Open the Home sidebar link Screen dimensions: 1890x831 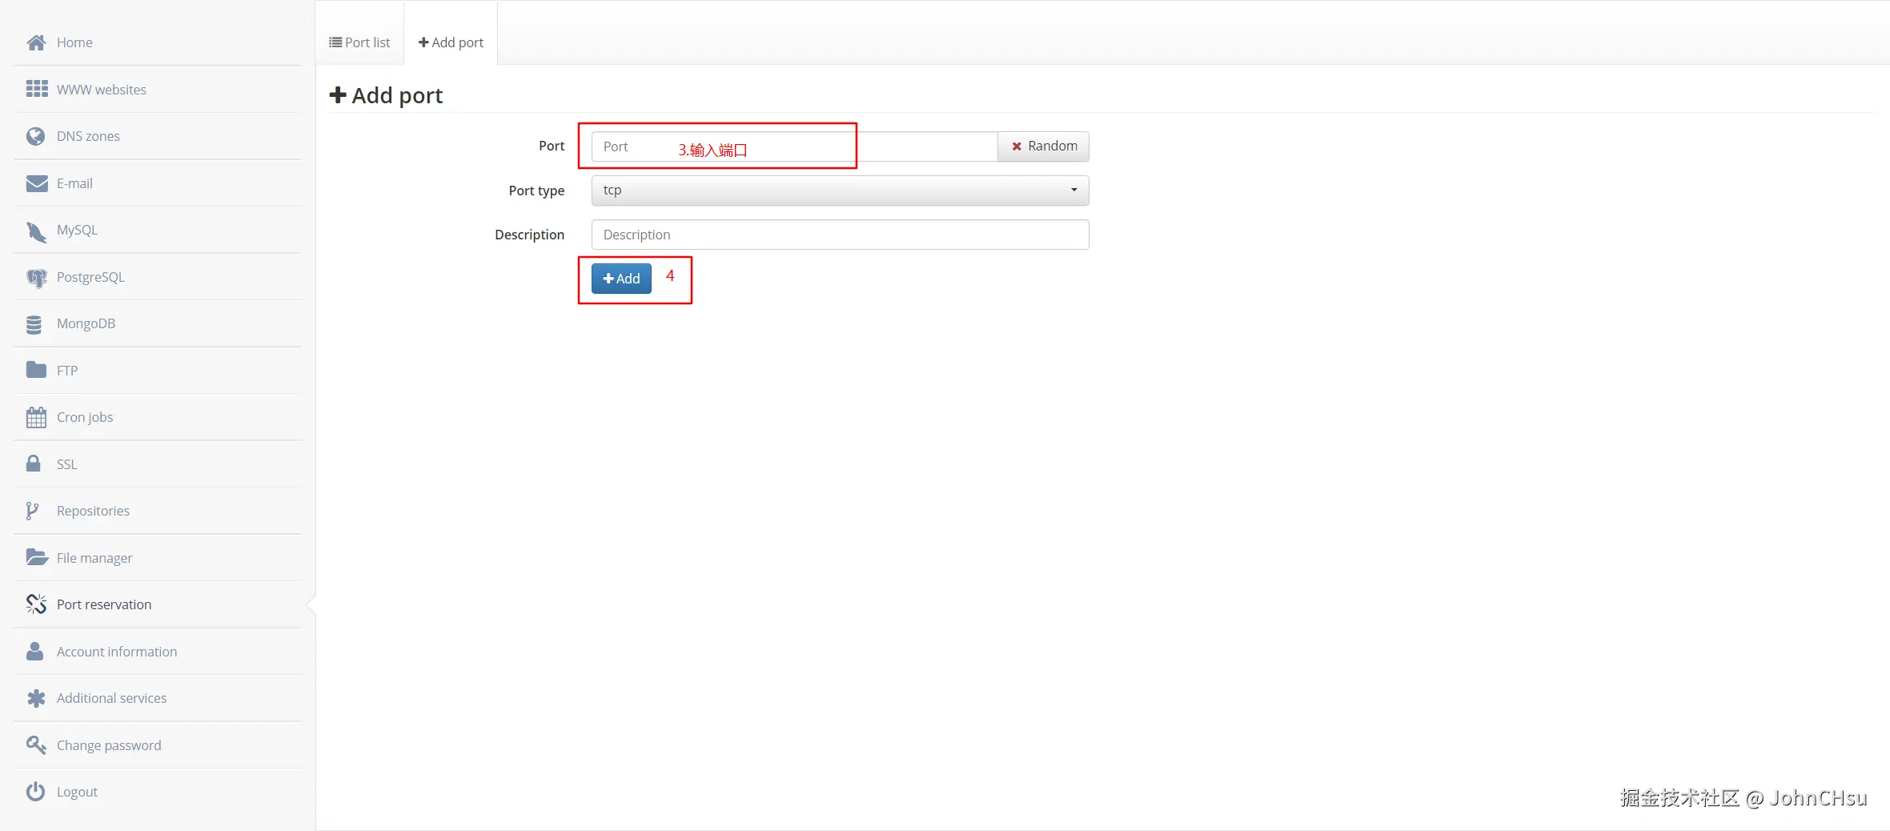(x=74, y=42)
